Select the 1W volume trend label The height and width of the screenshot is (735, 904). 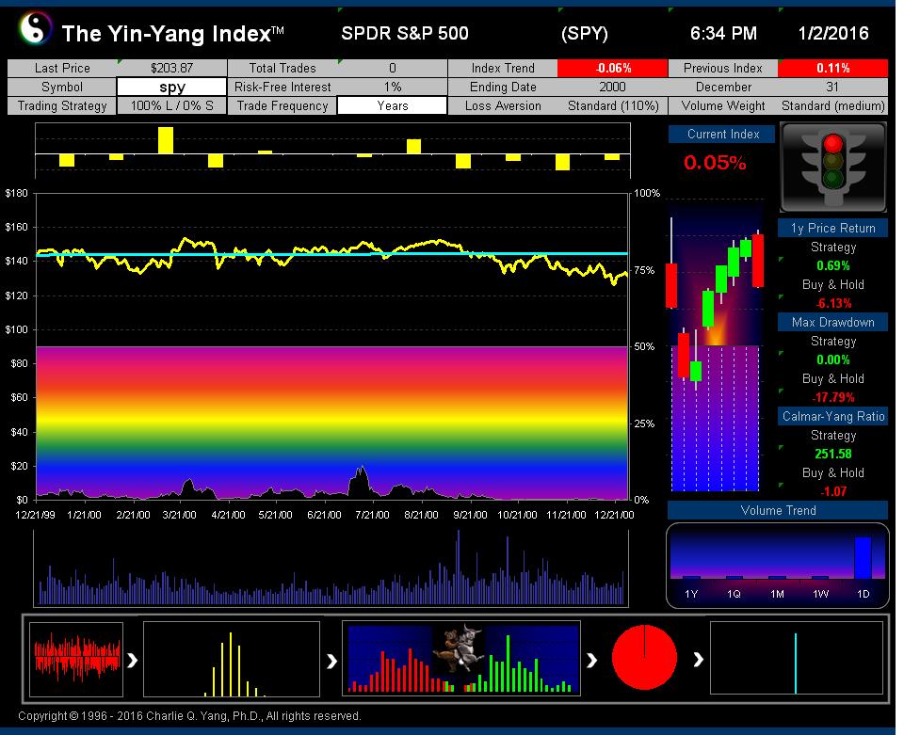coord(820,594)
